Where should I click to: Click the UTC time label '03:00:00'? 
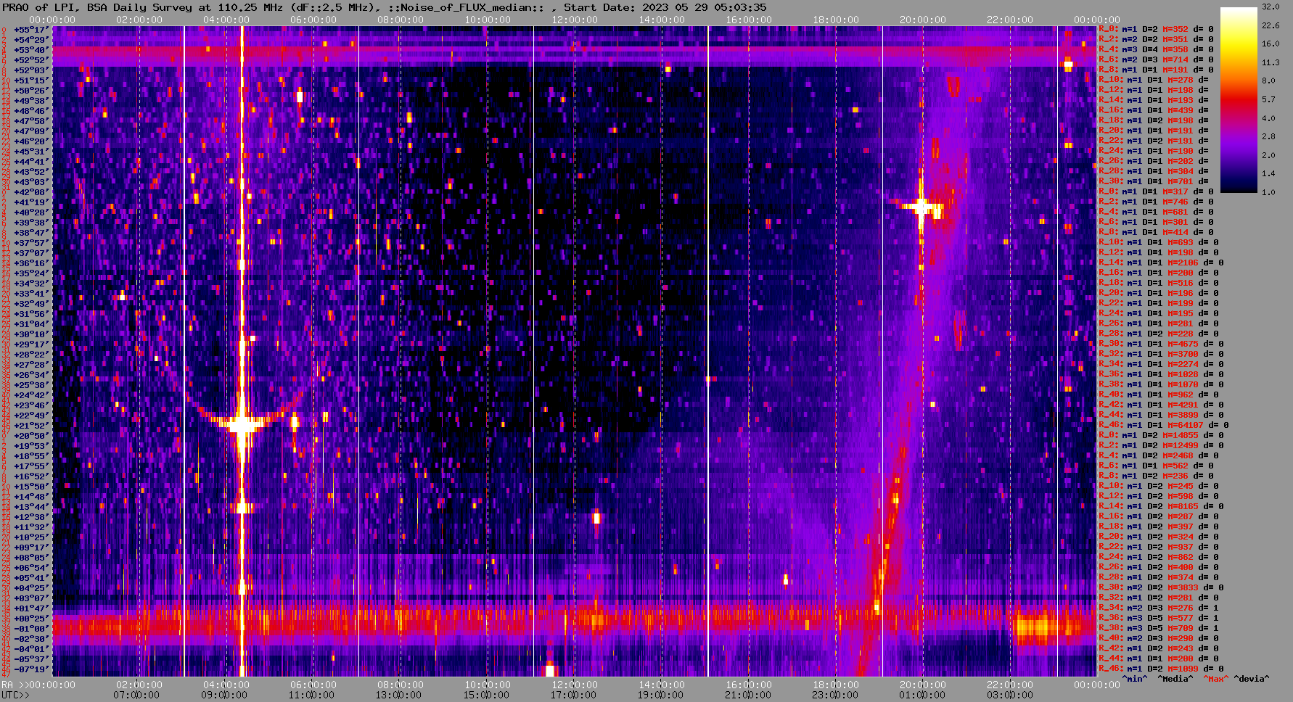click(1009, 695)
